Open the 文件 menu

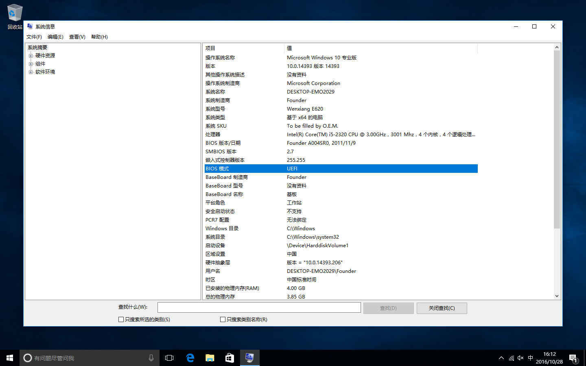point(33,37)
